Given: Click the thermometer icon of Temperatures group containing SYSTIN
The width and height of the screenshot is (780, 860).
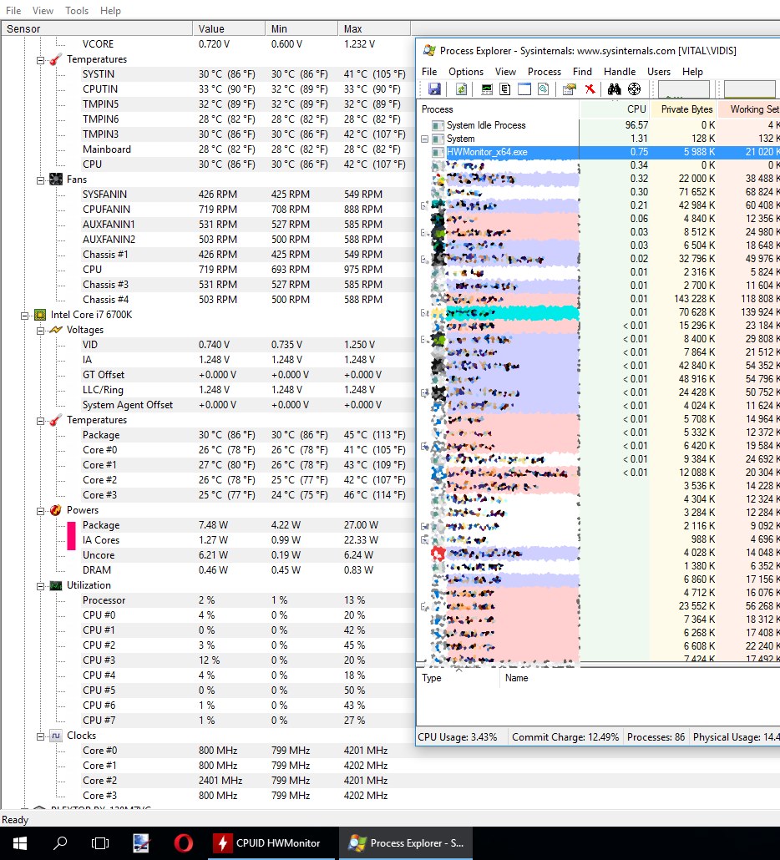Looking at the screenshot, I should [x=55, y=59].
